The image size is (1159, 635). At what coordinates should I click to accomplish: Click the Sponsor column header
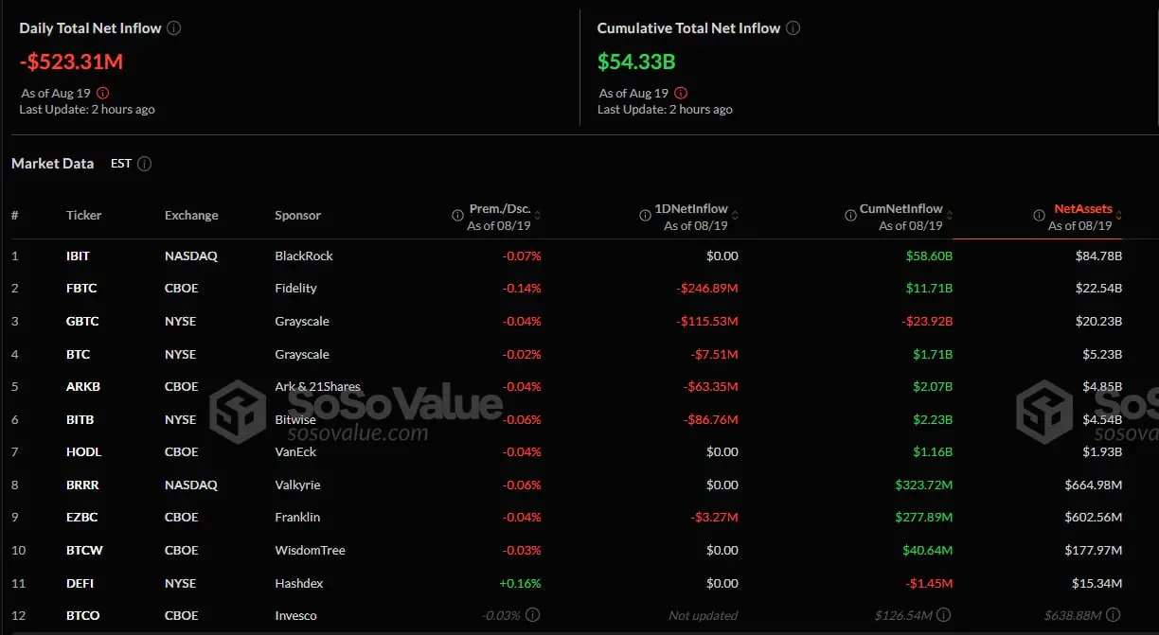click(297, 216)
